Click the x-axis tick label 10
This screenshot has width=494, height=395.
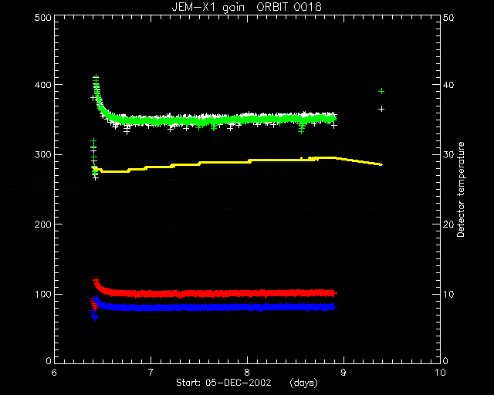point(440,373)
